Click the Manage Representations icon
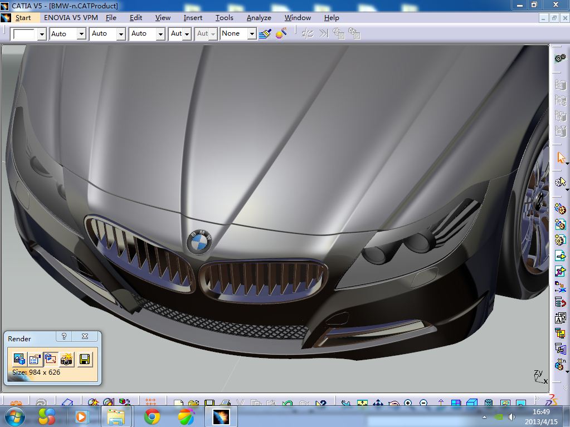 [x=560, y=349]
